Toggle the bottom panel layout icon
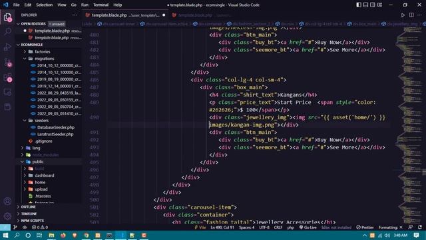Viewport: 426px width, 240px height. [x=365, y=5]
